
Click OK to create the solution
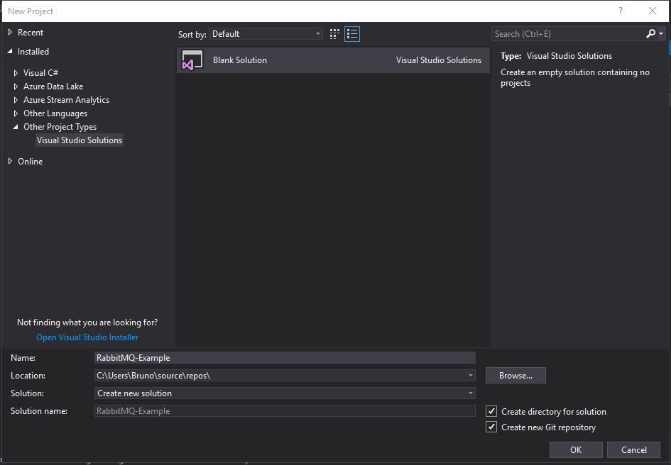(x=576, y=449)
